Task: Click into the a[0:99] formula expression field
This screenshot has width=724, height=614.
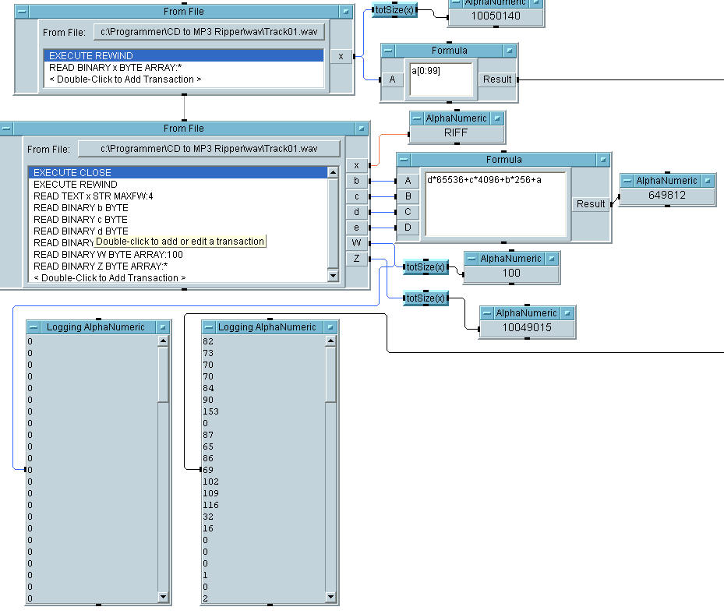Action: 440,79
